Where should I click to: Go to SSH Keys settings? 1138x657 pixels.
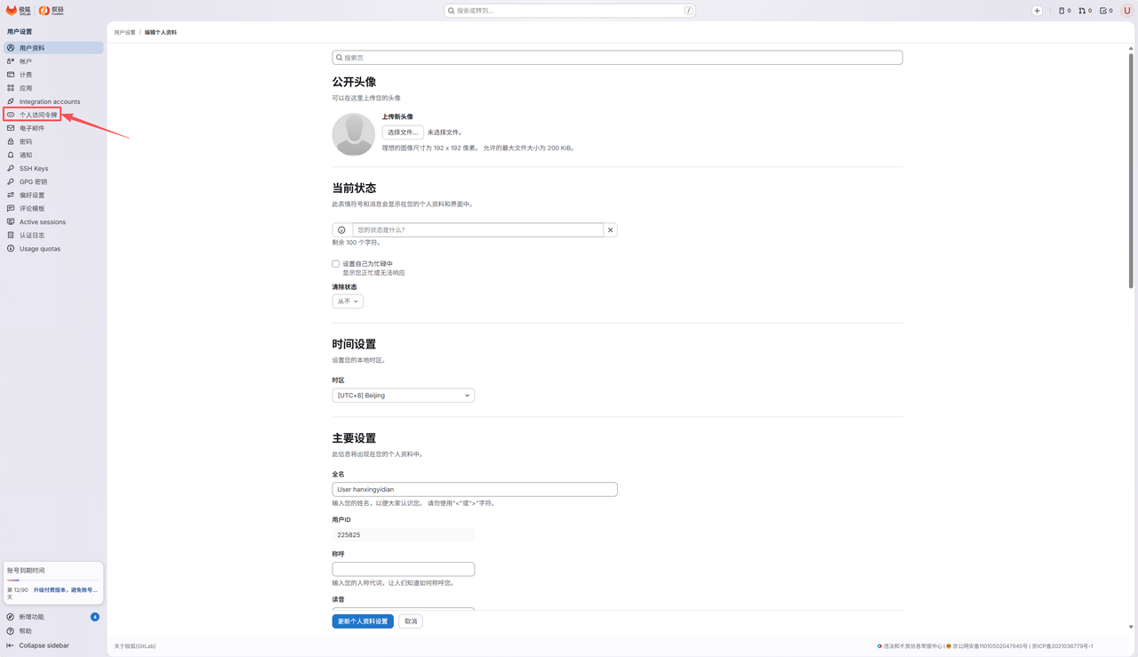tap(34, 168)
